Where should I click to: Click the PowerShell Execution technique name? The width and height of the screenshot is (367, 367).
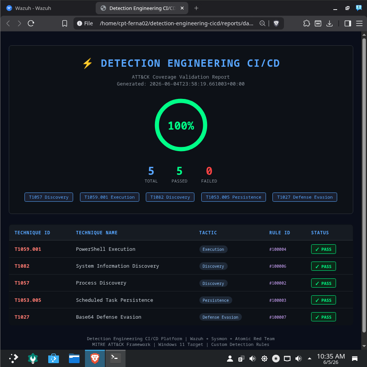(106, 249)
